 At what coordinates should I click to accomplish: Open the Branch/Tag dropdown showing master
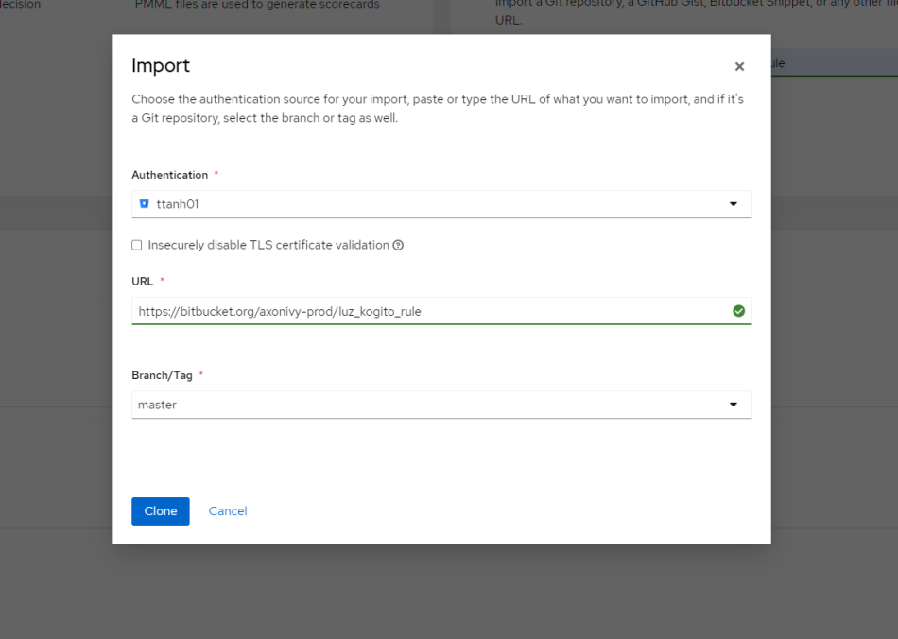pyautogui.click(x=441, y=405)
